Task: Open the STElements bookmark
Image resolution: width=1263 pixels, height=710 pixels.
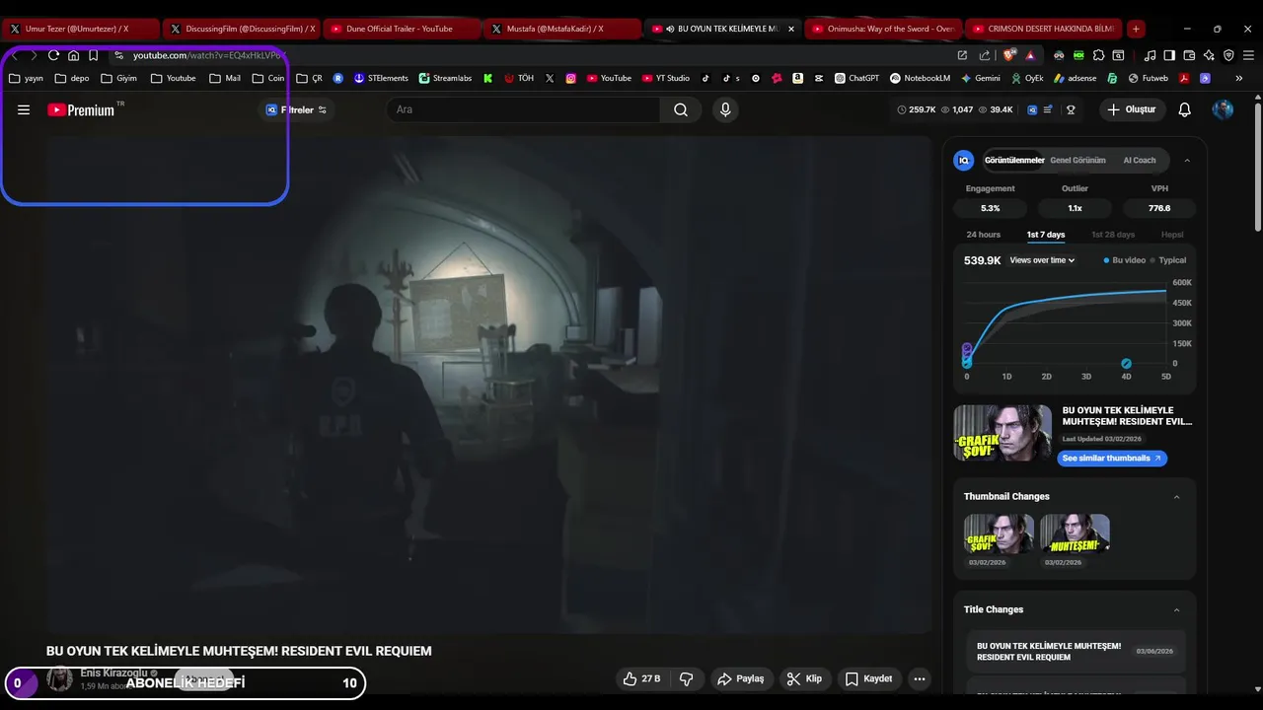Action: 380,78
